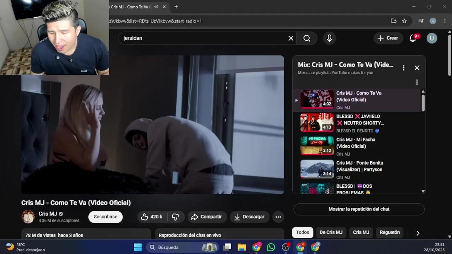
Task: Open the Chrome profile U avatar
Action: tap(433, 21)
